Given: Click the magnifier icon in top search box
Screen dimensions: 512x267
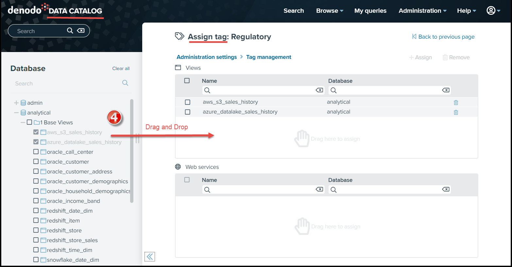Looking at the screenshot, I should click(x=70, y=30).
